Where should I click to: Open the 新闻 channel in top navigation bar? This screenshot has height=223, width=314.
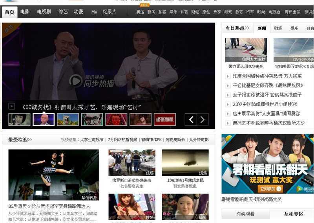(152, 12)
